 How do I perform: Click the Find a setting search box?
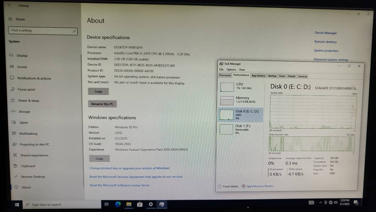(43, 31)
